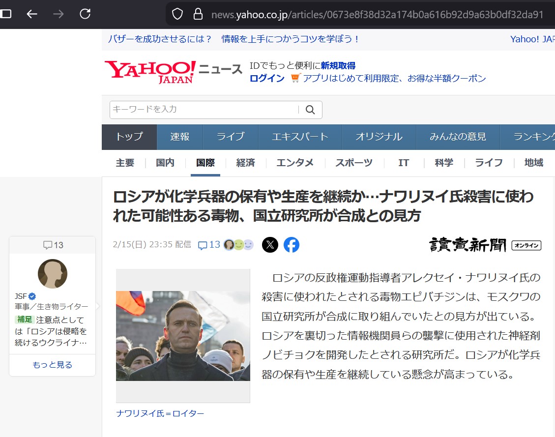Click the padlock site info icon

click(x=198, y=14)
